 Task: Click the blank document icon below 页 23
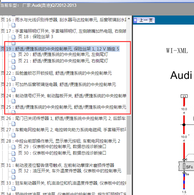point(14,90)
